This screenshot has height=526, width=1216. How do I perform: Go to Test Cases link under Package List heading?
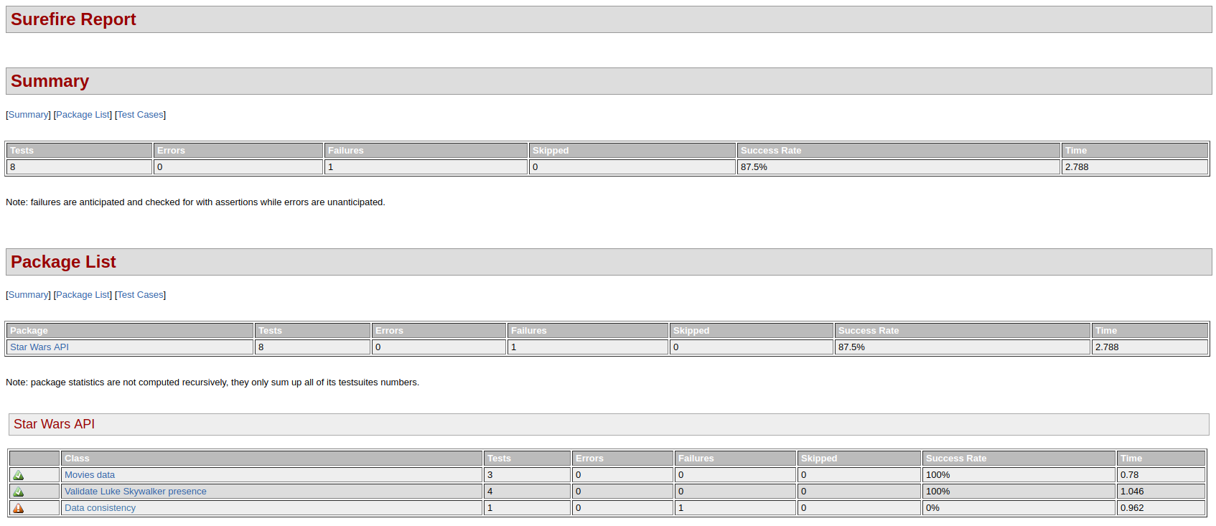pyautogui.click(x=140, y=295)
